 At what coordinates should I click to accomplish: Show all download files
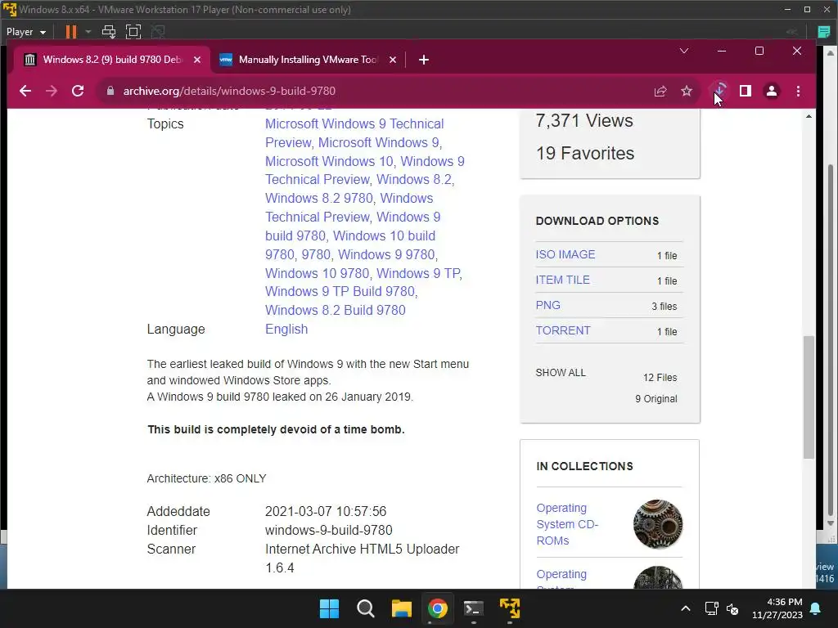click(561, 373)
